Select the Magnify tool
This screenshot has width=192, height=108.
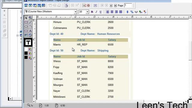30,18
